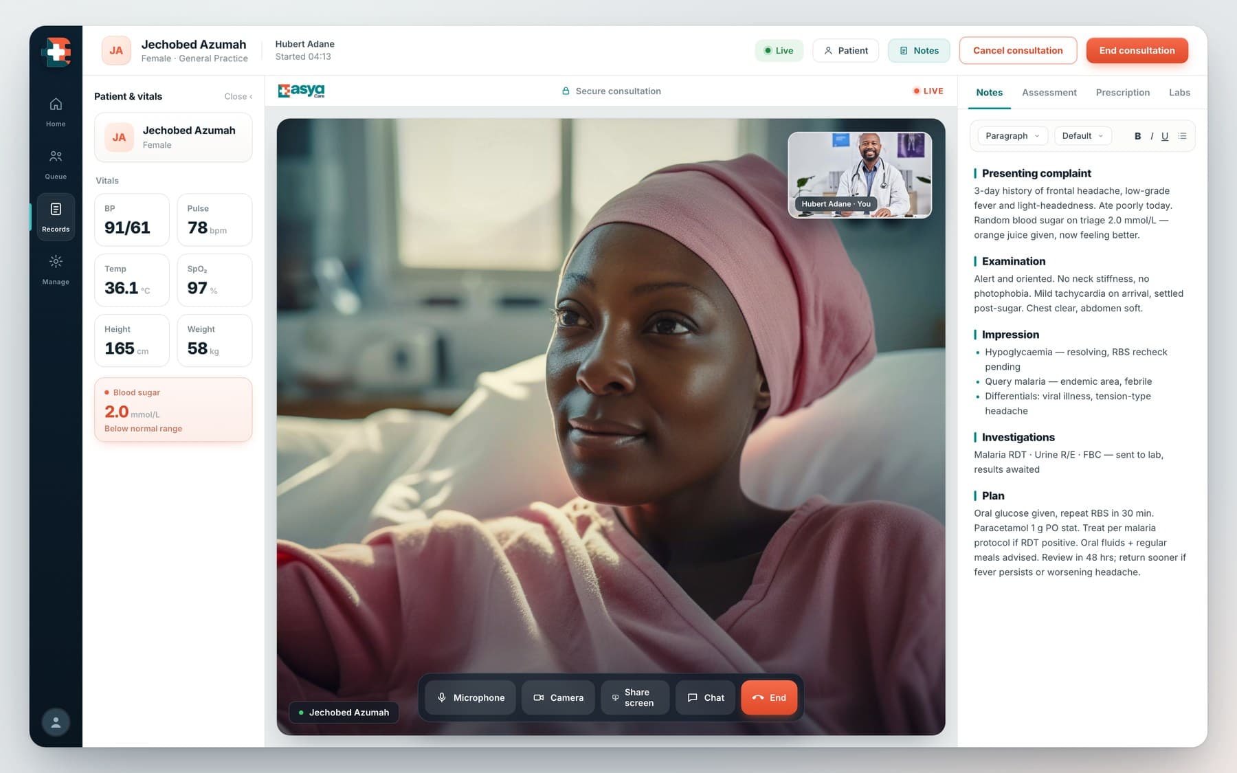Apply italic formatting in notes editor

tap(1152, 136)
